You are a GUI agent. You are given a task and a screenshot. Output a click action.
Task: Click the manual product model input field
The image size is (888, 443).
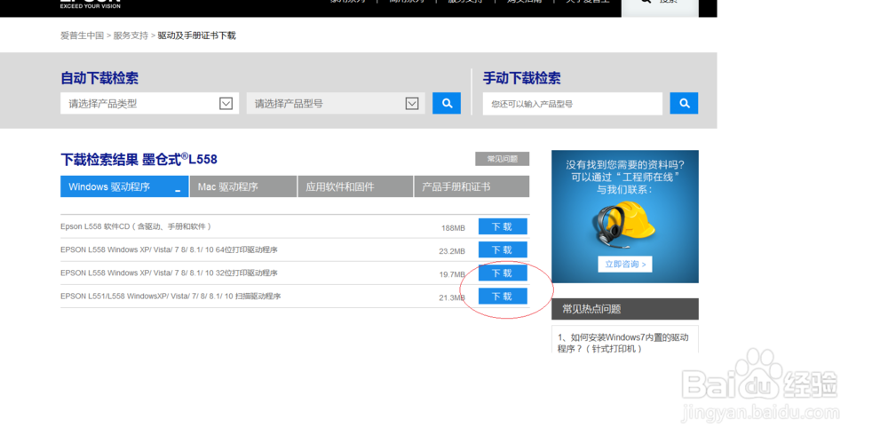[x=573, y=104]
